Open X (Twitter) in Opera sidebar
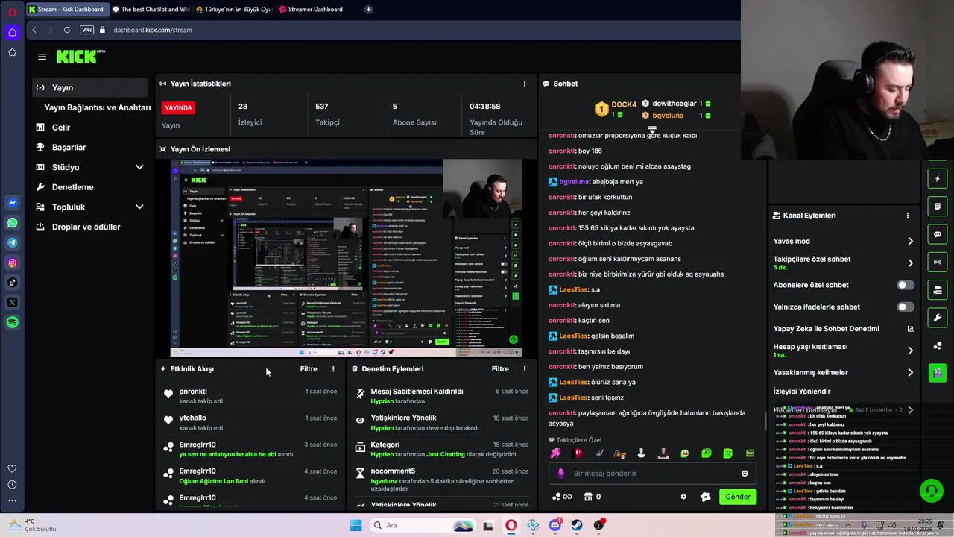Image resolution: width=954 pixels, height=537 pixels. click(x=12, y=302)
